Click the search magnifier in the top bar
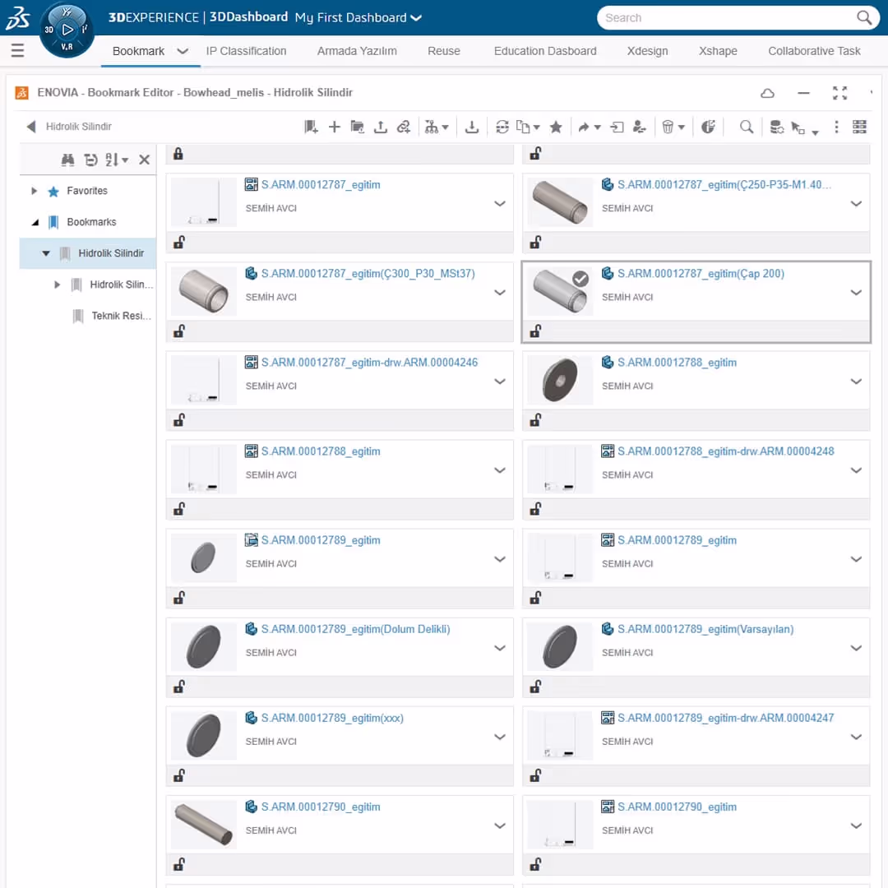The width and height of the screenshot is (888, 888). pos(863,17)
